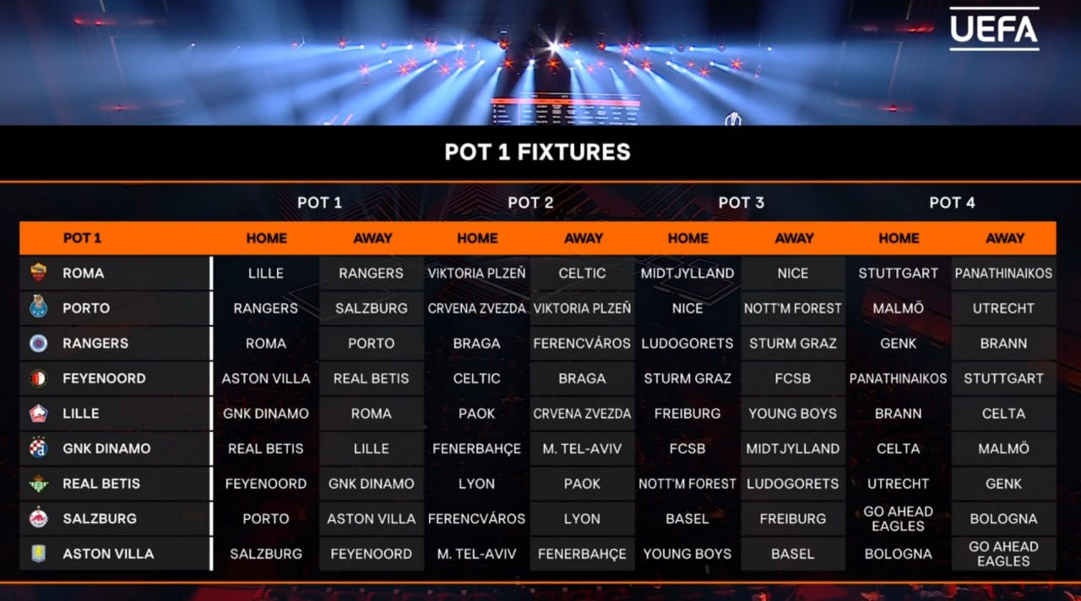The image size is (1081, 601).
Task: Click the POT 1 FIXTURES title
Action: pyautogui.click(x=537, y=152)
